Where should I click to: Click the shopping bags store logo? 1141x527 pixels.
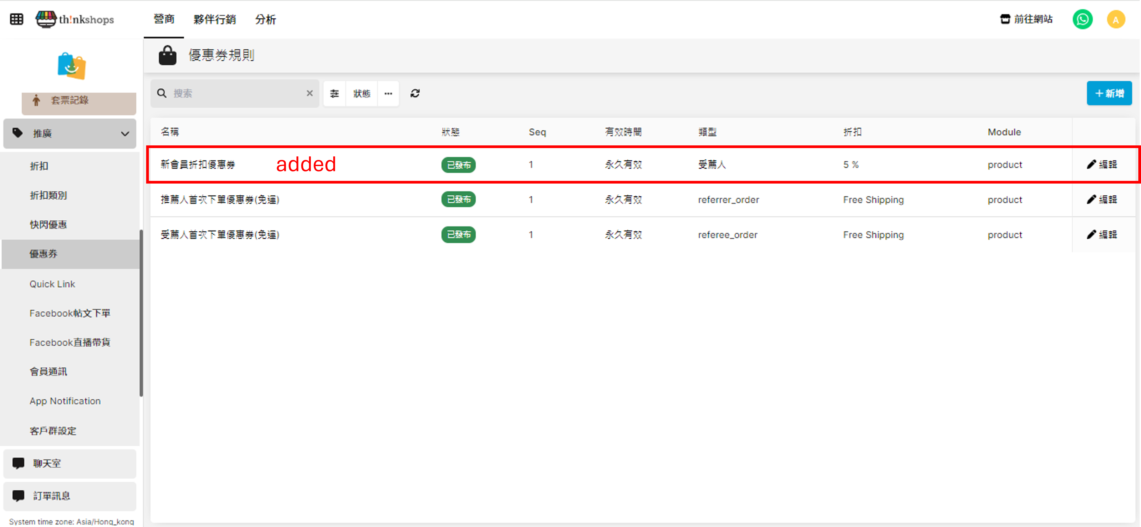(71, 66)
